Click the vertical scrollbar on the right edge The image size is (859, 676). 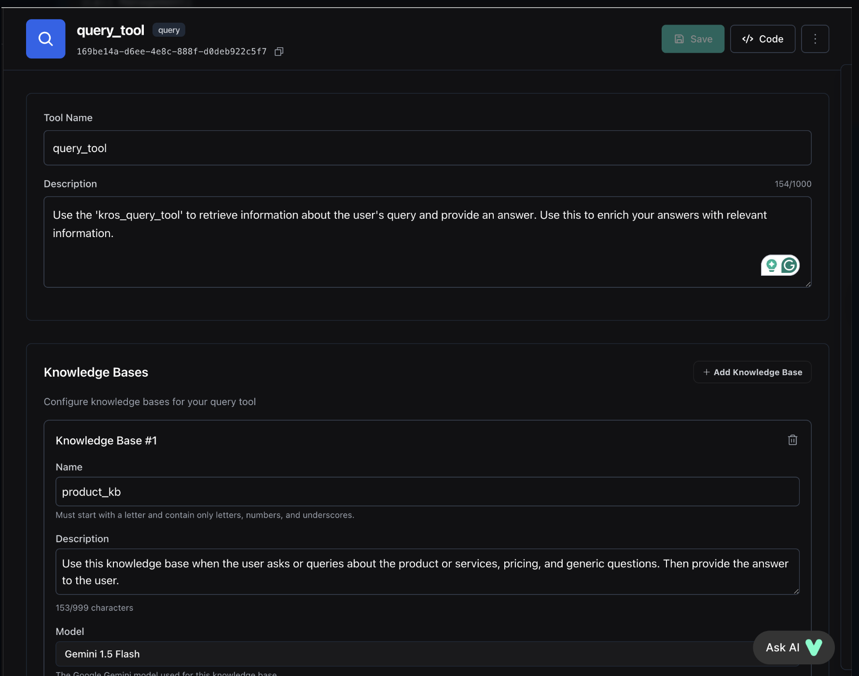pyautogui.click(x=845, y=338)
